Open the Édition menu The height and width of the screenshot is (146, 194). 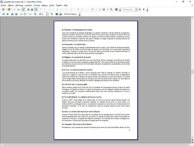point(11,5)
